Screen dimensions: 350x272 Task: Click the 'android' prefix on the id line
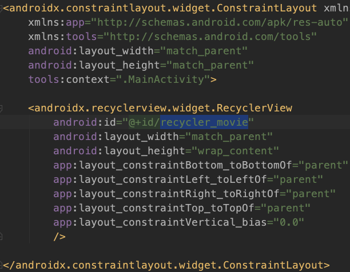(75, 122)
